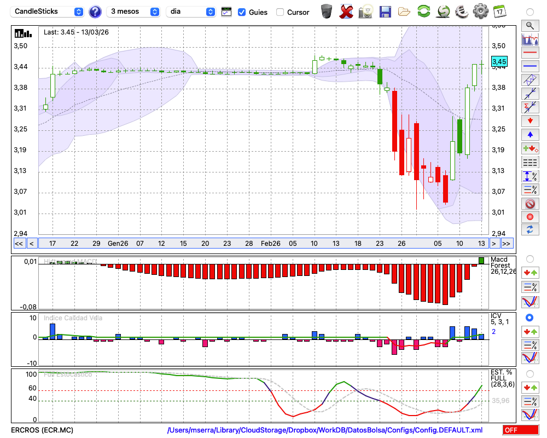Select the ICV panel radio button

[x=529, y=318]
